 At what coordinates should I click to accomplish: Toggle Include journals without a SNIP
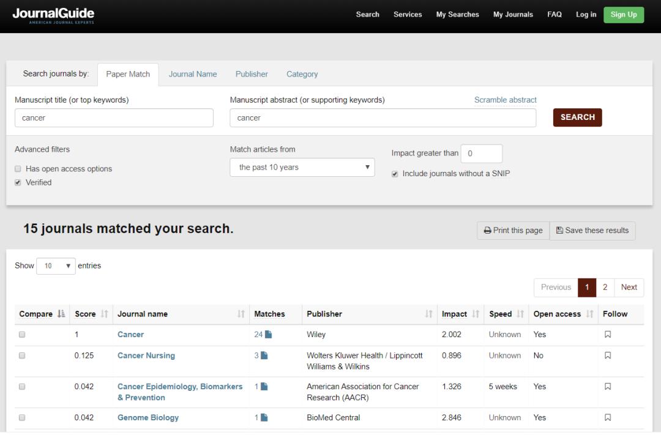(x=395, y=174)
